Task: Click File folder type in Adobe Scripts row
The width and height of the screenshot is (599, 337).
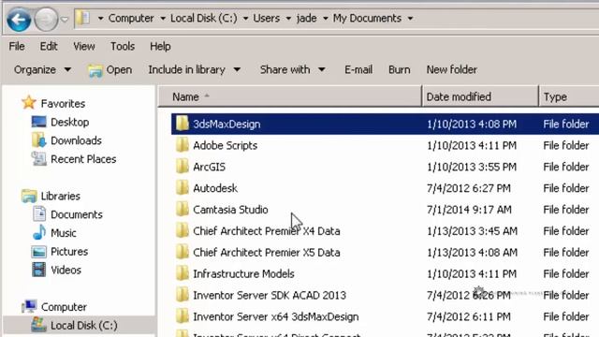Action: (566, 145)
